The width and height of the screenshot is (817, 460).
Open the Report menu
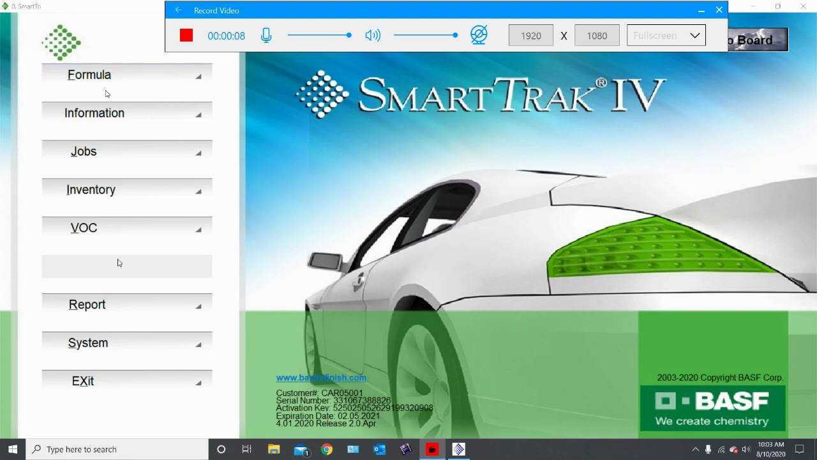click(127, 305)
